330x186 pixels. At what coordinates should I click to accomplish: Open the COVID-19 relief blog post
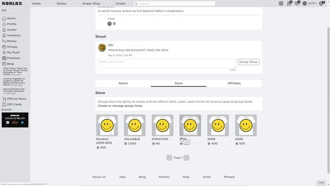(14, 82)
